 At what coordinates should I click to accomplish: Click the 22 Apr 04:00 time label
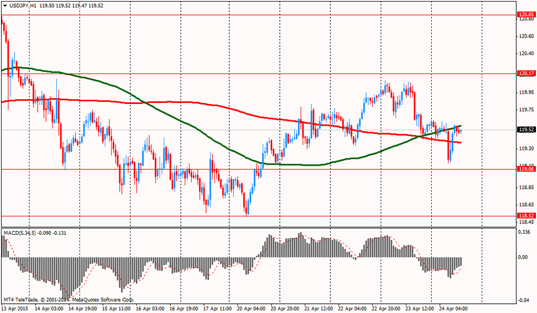click(x=352, y=309)
